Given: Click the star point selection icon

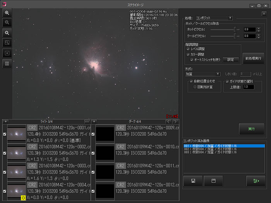Looking at the screenshot, I should point(7,53).
